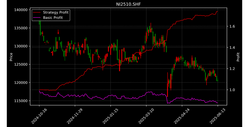Click the red Strategy Profit legend line
Image resolution: width=249 pixels, height=127 pixels.
(37, 12)
